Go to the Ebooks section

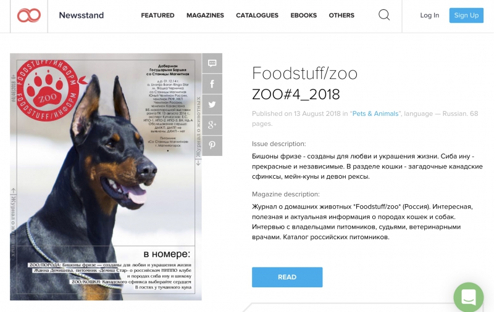[x=303, y=15]
